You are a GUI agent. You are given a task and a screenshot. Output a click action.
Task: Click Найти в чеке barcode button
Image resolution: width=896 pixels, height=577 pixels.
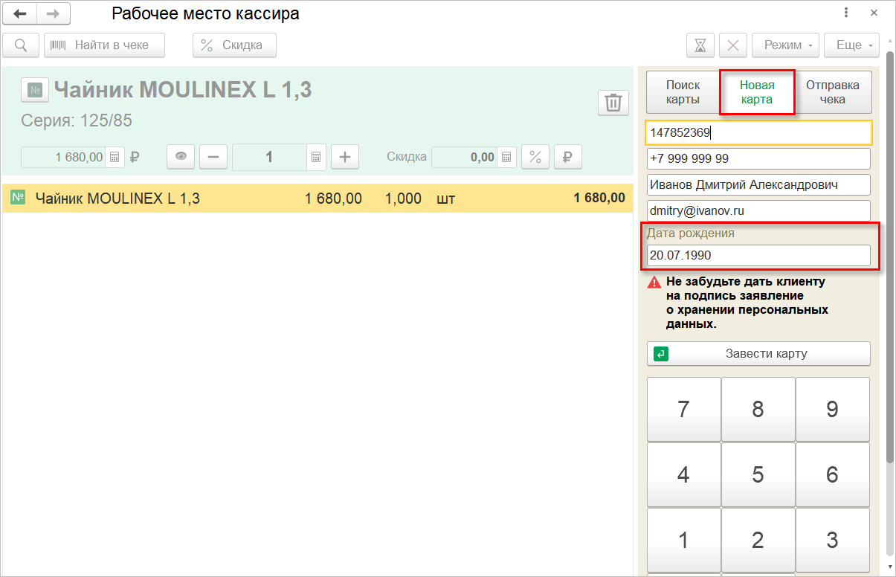(x=104, y=45)
